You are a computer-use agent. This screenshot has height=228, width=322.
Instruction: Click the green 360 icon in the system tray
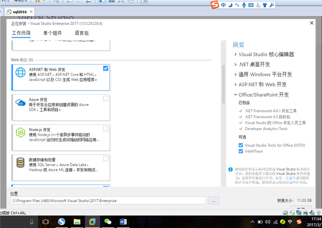[x=283, y=222]
